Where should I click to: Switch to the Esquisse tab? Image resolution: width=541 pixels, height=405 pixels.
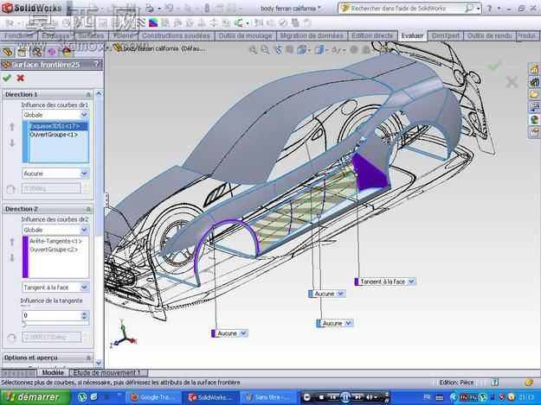coord(55,35)
